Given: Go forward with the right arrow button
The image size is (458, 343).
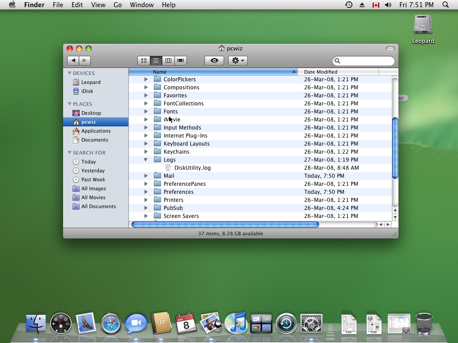Looking at the screenshot, I should click(85, 60).
